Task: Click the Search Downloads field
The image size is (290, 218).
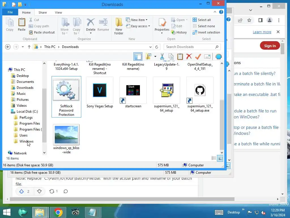Action: (192, 47)
